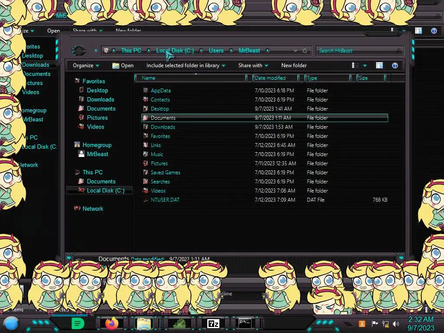Click the back navigation orb button

79,50
